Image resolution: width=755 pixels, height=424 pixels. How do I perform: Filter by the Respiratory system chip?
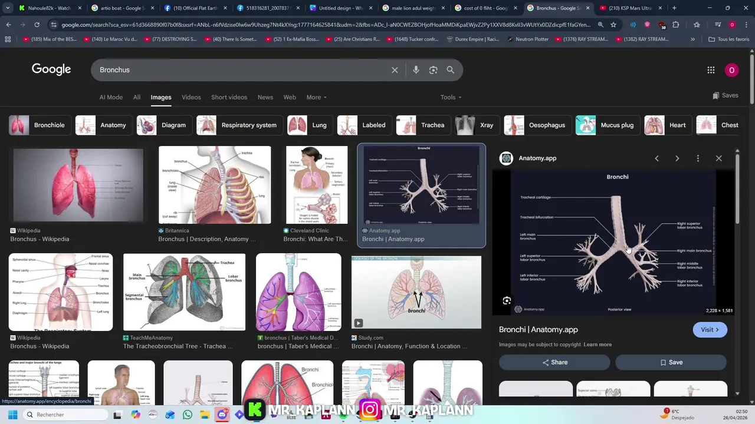[239, 125]
